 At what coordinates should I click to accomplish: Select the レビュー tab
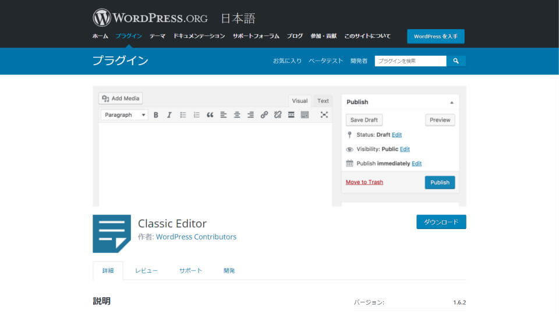point(146,270)
